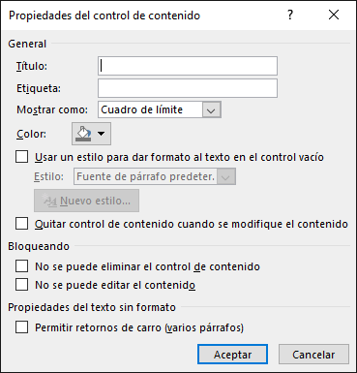Toggle No se puede editar el contenido

point(21,285)
